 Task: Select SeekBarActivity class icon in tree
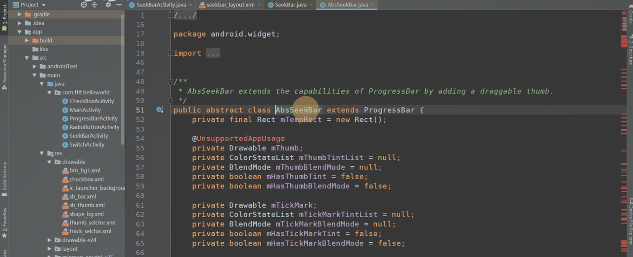(x=65, y=136)
